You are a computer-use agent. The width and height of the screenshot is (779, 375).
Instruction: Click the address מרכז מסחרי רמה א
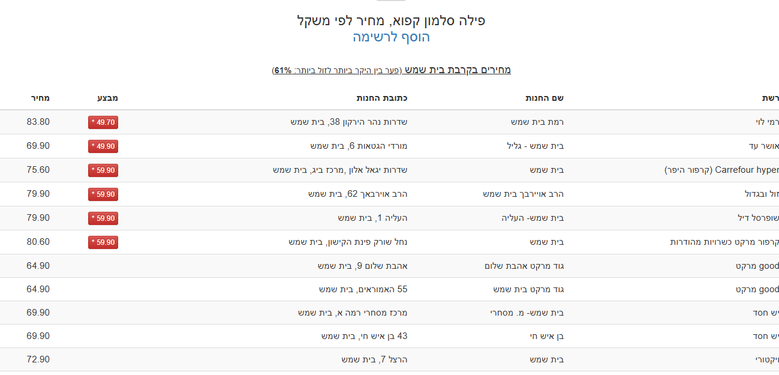(353, 313)
